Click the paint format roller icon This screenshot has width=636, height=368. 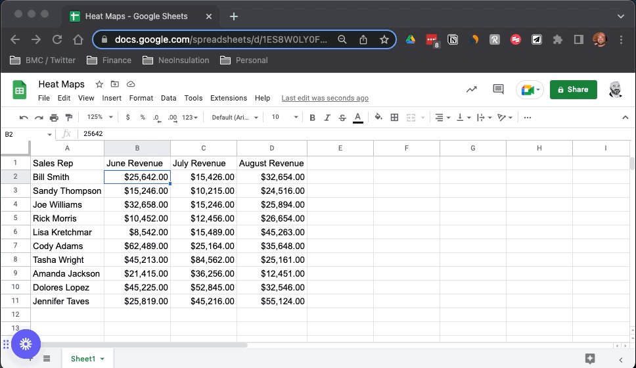tap(69, 118)
